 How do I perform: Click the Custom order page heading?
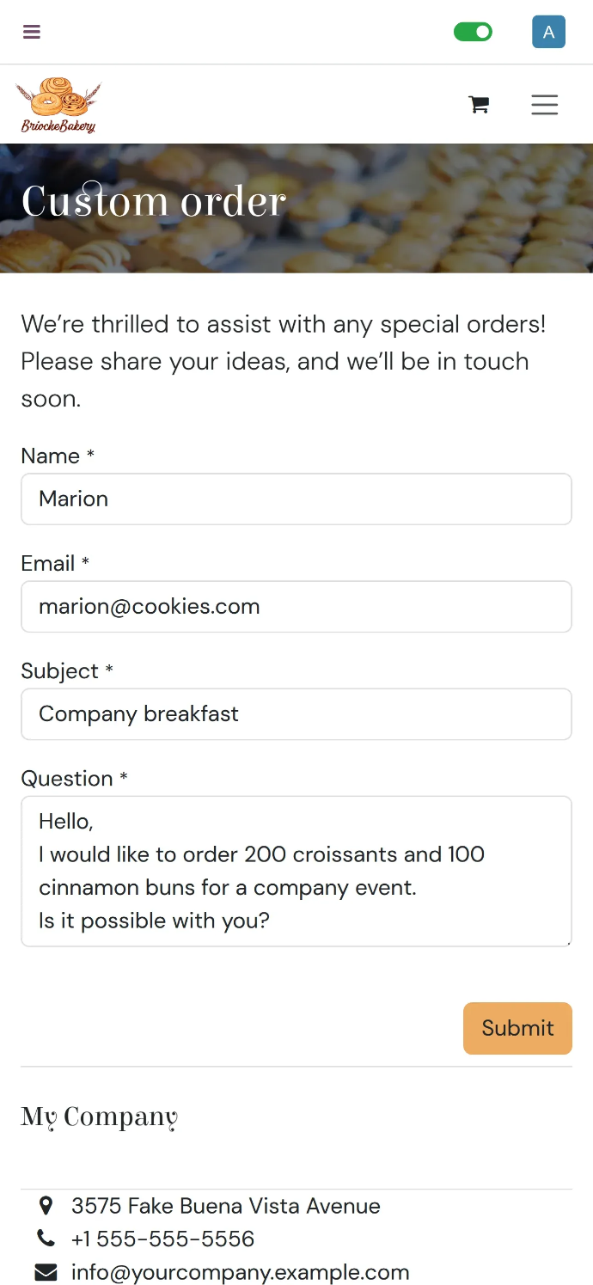tap(153, 201)
